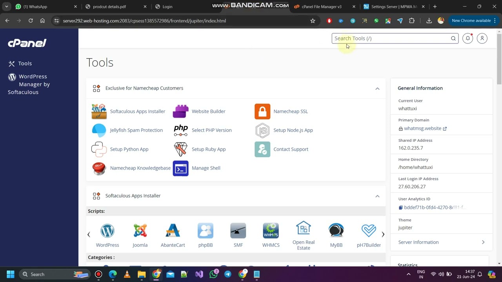Click the browser address bar

184,21
